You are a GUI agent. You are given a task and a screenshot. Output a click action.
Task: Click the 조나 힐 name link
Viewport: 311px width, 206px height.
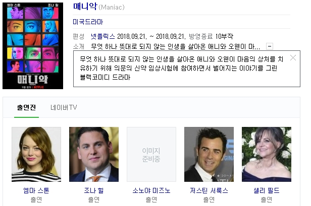94,190
